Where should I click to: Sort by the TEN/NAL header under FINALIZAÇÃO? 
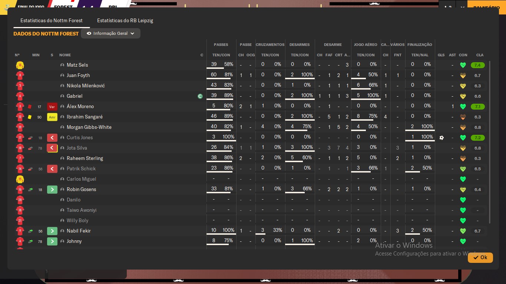[x=420, y=55]
